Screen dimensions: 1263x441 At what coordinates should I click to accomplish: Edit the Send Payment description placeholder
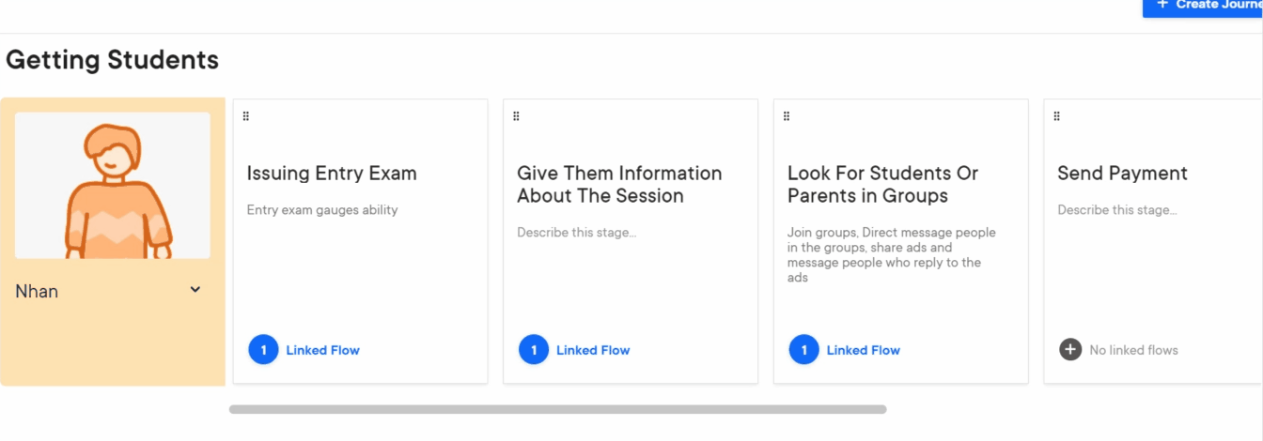click(1116, 210)
